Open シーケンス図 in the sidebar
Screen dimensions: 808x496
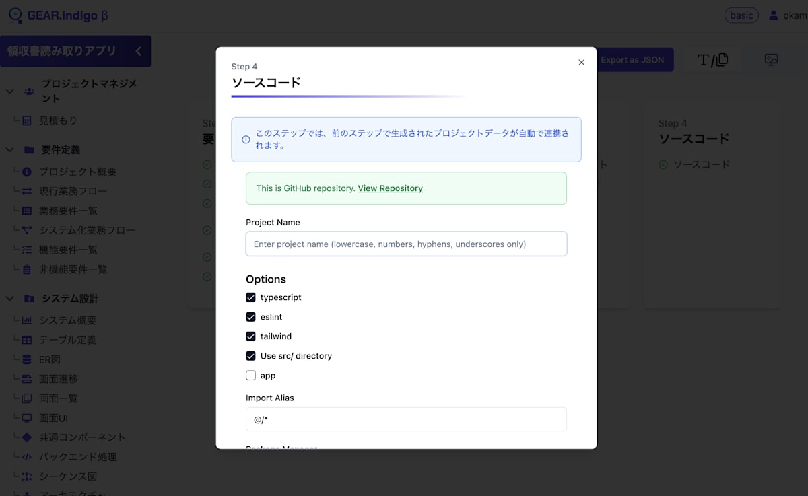[68, 476]
